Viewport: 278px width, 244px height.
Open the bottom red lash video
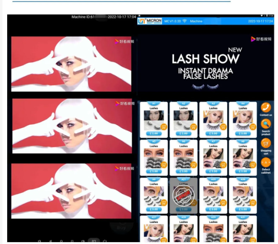[71, 191]
